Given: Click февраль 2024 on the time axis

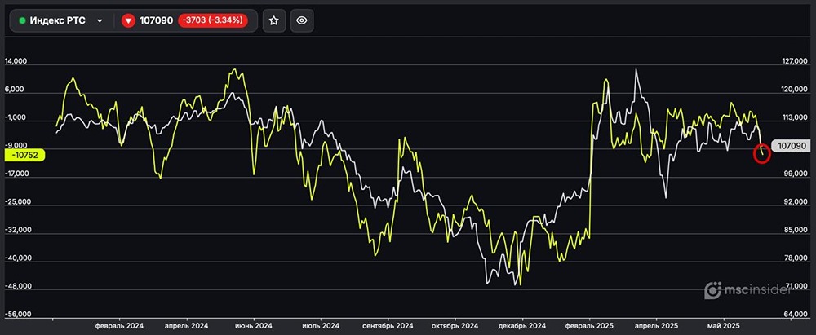Looking at the screenshot, I should coord(118,325).
